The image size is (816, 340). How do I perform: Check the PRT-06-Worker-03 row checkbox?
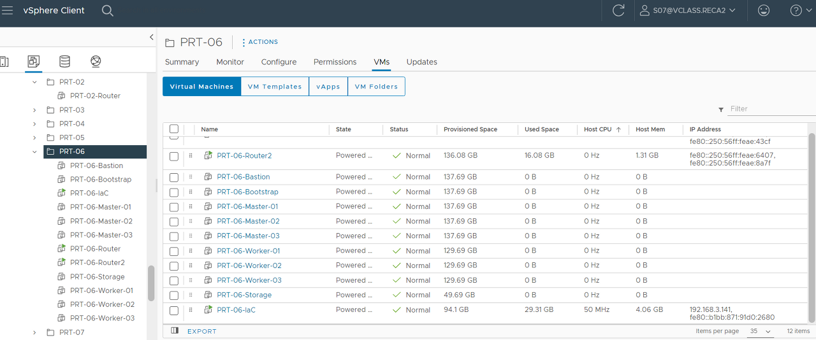tap(174, 281)
